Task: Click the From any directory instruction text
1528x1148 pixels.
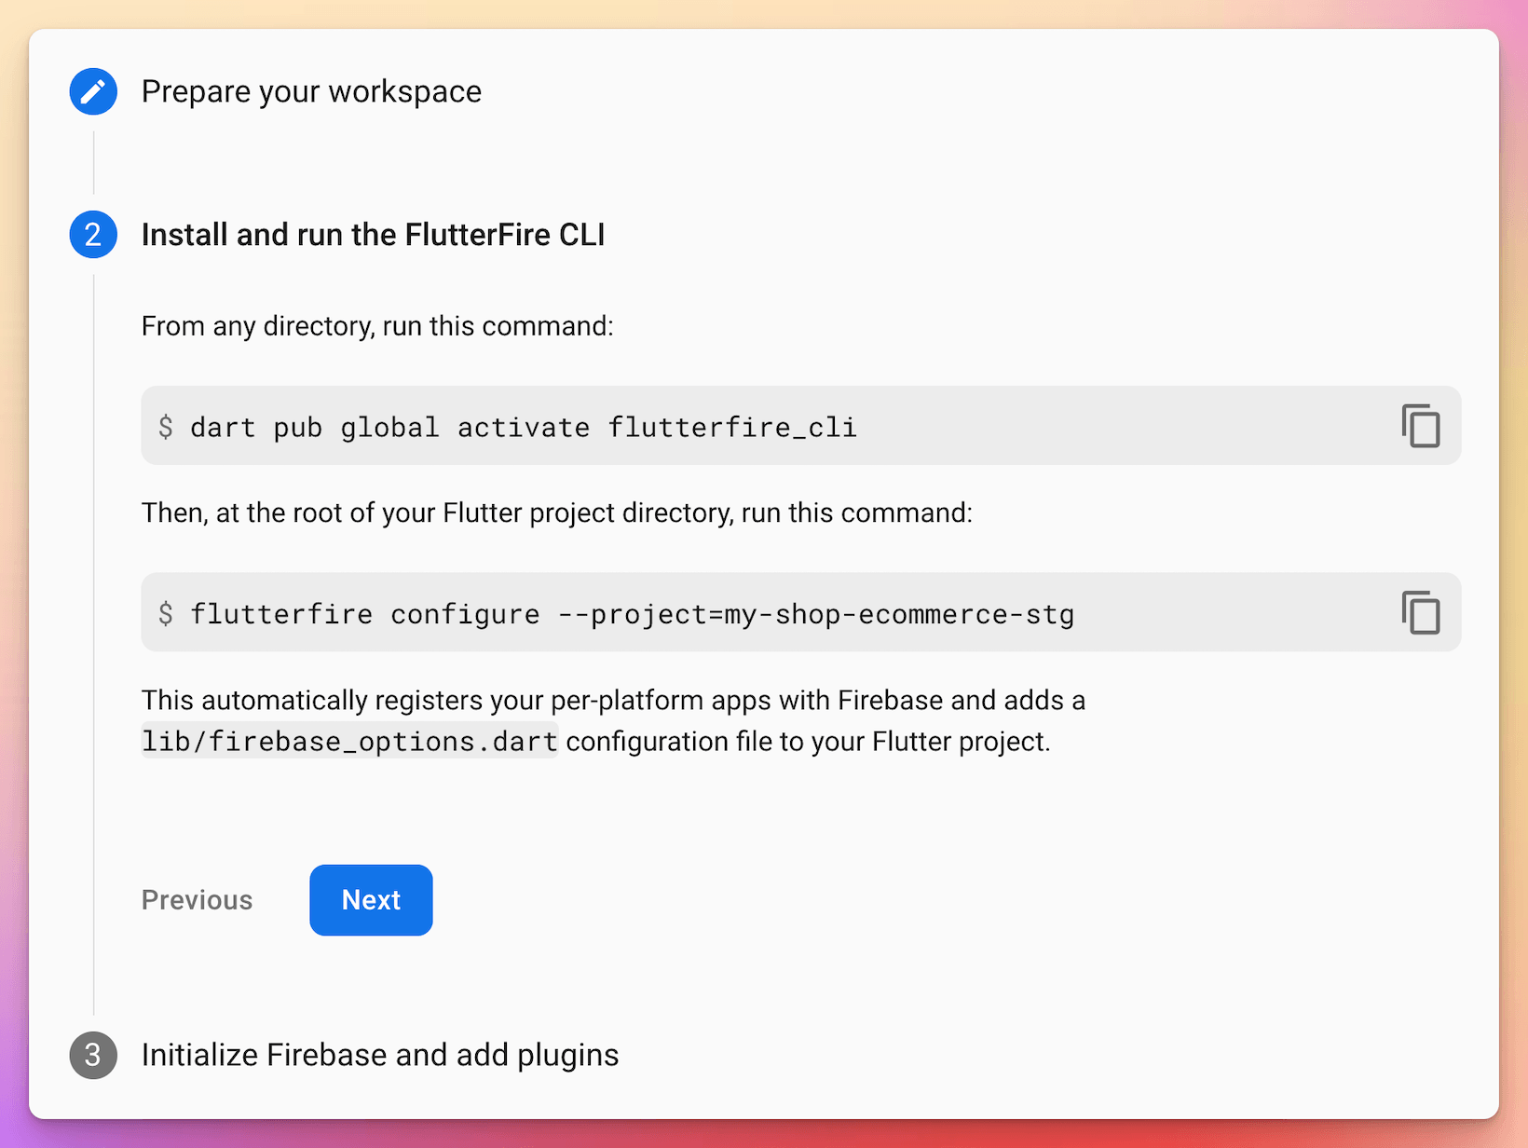Action: (x=377, y=326)
